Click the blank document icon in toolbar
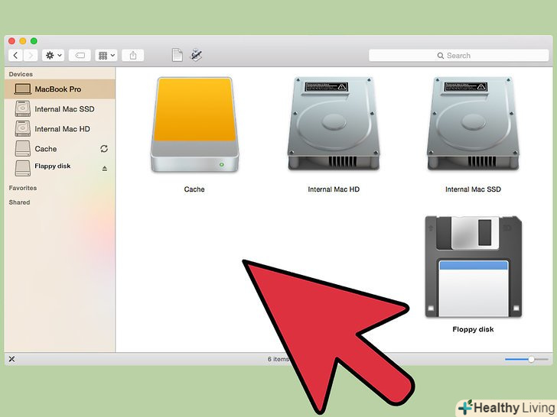 point(178,55)
